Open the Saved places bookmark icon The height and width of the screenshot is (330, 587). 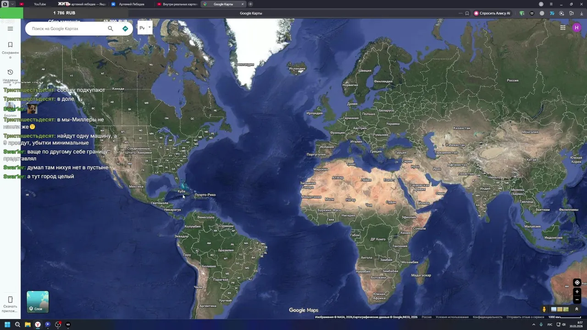pos(10,45)
